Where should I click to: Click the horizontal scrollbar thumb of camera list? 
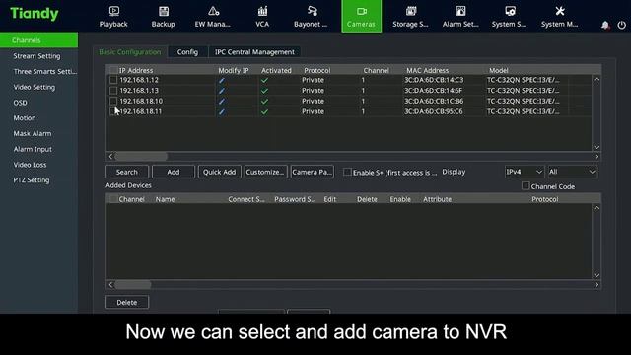click(141, 156)
